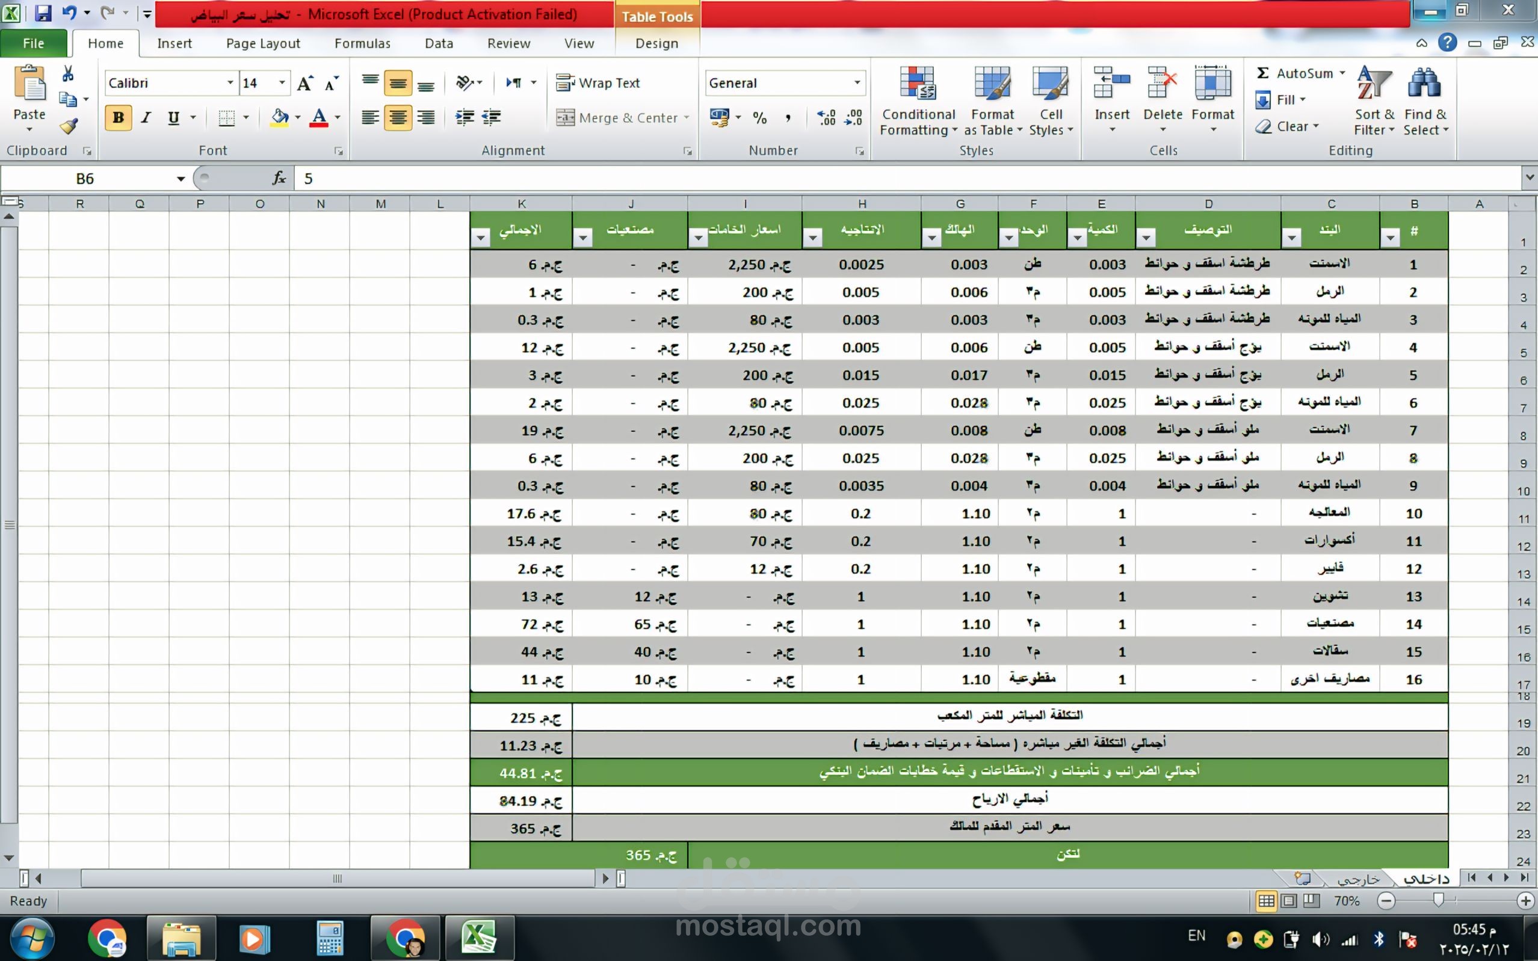Switch to the Insert ribbon tab

pos(174,43)
